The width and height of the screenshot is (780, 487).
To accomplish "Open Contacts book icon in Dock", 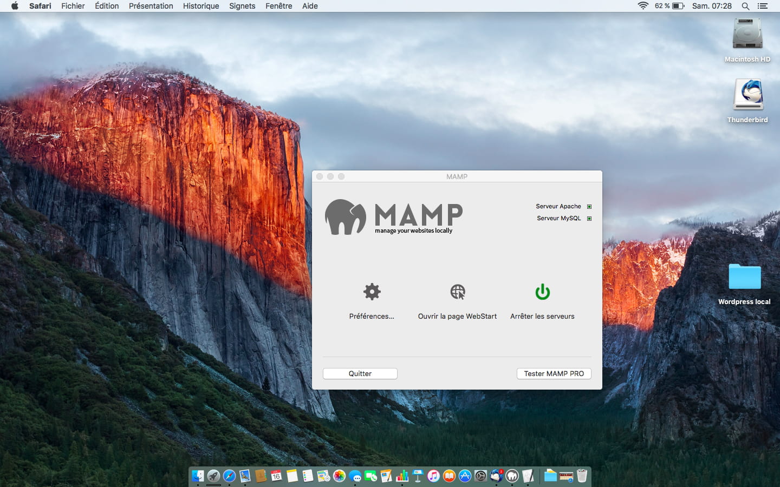I will pos(261,476).
